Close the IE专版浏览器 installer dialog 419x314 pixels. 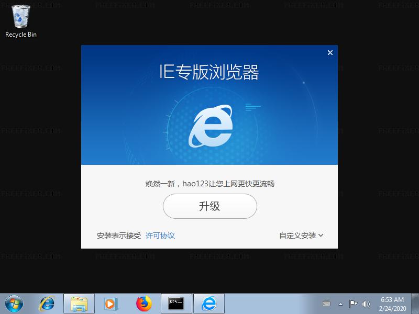[330, 53]
